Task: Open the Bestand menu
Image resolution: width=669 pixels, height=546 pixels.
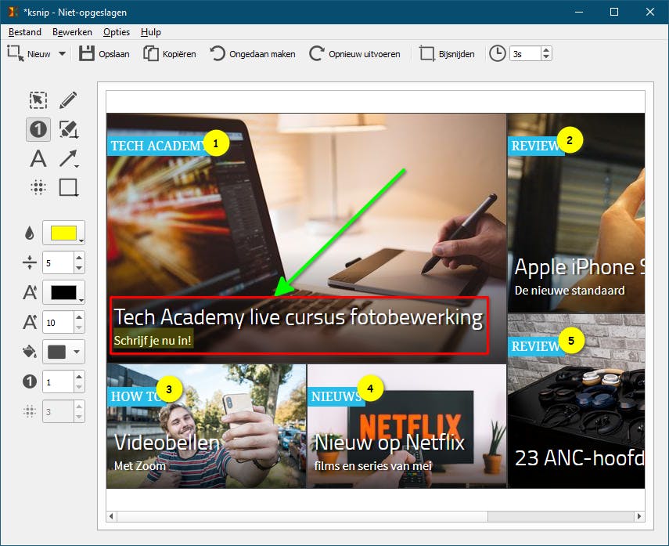Action: point(25,32)
